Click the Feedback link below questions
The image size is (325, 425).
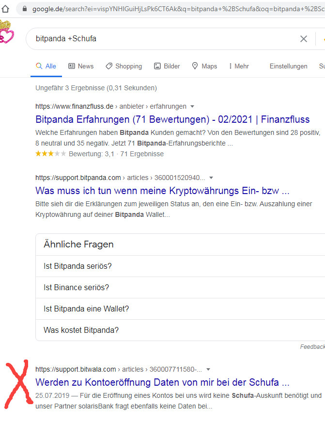[x=312, y=347]
